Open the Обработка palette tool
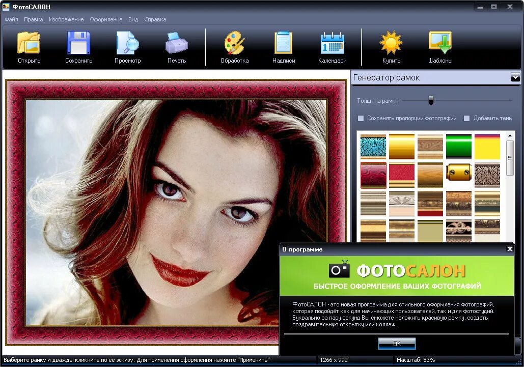 click(x=235, y=47)
